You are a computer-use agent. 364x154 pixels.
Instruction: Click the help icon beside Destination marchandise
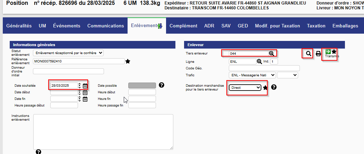(274, 87)
